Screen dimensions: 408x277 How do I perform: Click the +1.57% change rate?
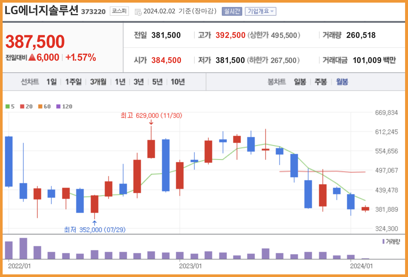(81, 57)
